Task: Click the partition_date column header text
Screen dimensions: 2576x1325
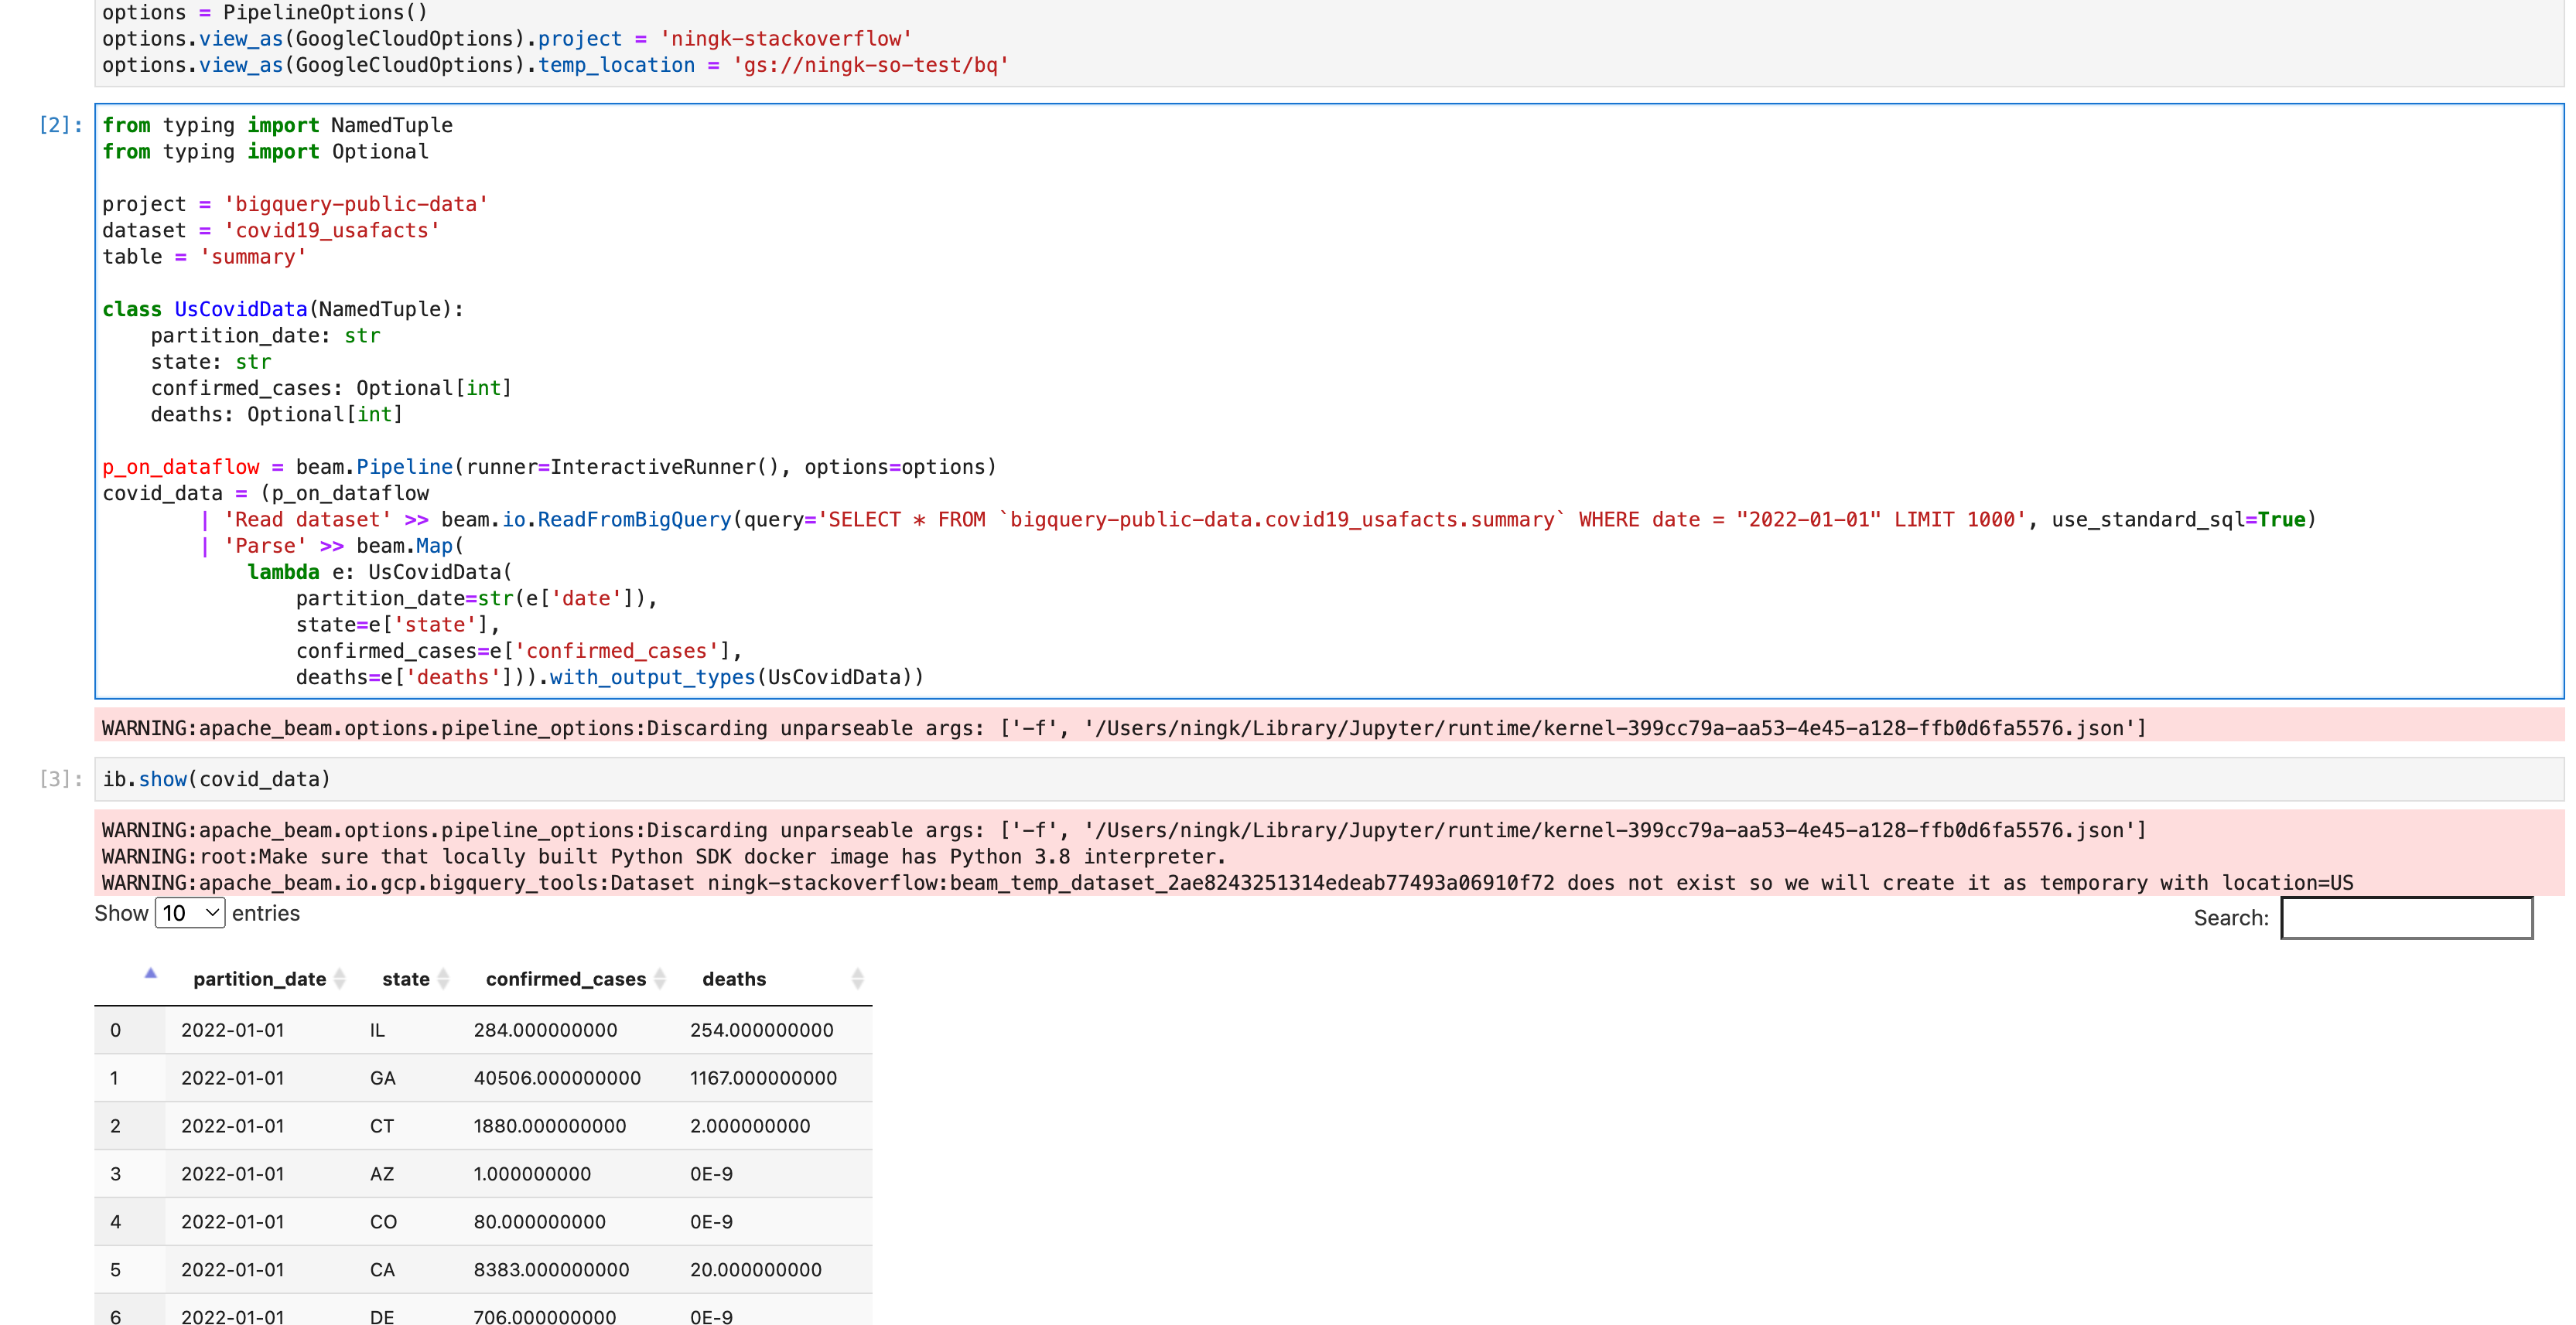Action: (259, 979)
